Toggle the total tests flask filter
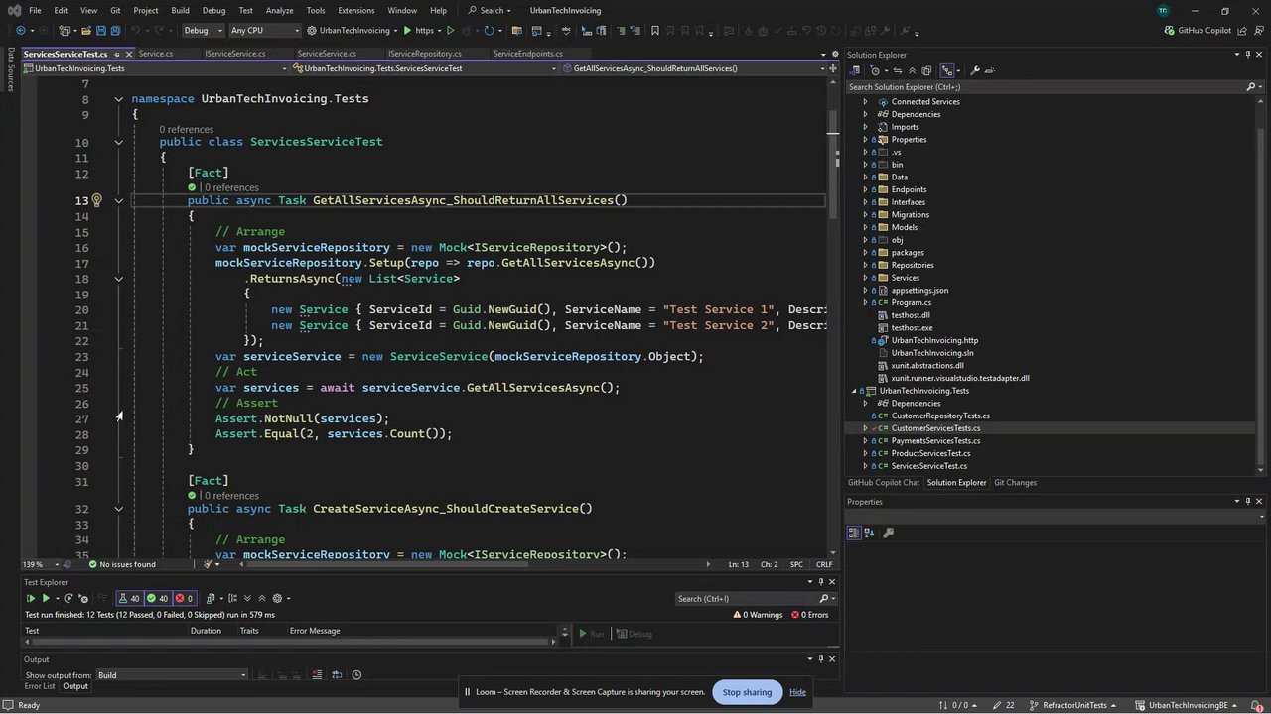Image resolution: width=1271 pixels, height=714 pixels. click(x=129, y=598)
